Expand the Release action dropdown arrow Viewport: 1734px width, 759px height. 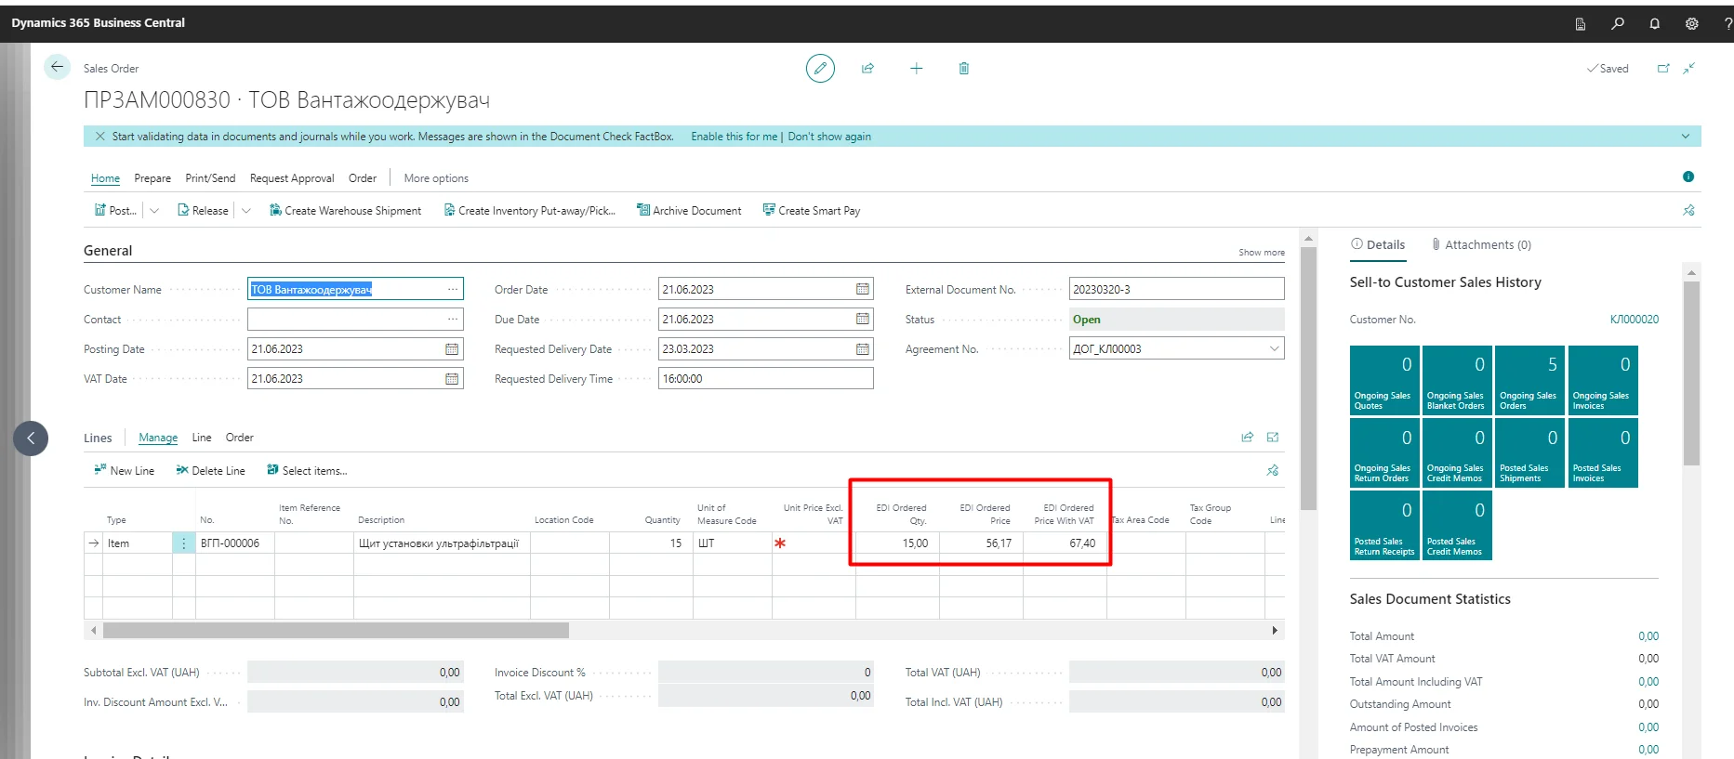[246, 211]
